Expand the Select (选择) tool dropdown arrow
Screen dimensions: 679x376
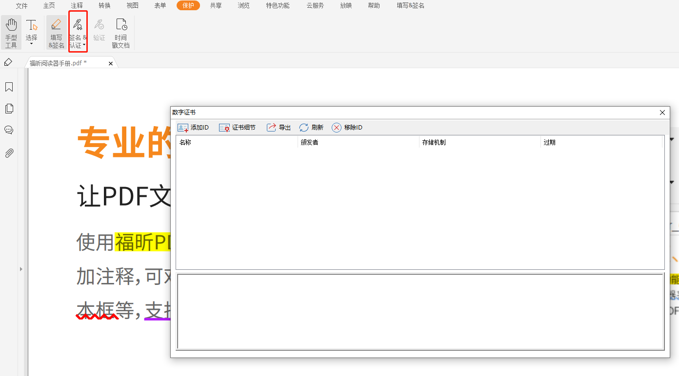pyautogui.click(x=31, y=44)
